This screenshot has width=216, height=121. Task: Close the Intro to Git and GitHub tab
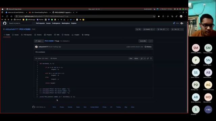(x=27, y=12)
